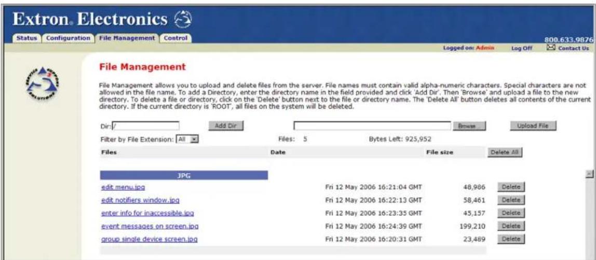The image size is (596, 260).
Task: Delete event messages on screen.jpg file
Action: [x=511, y=227]
